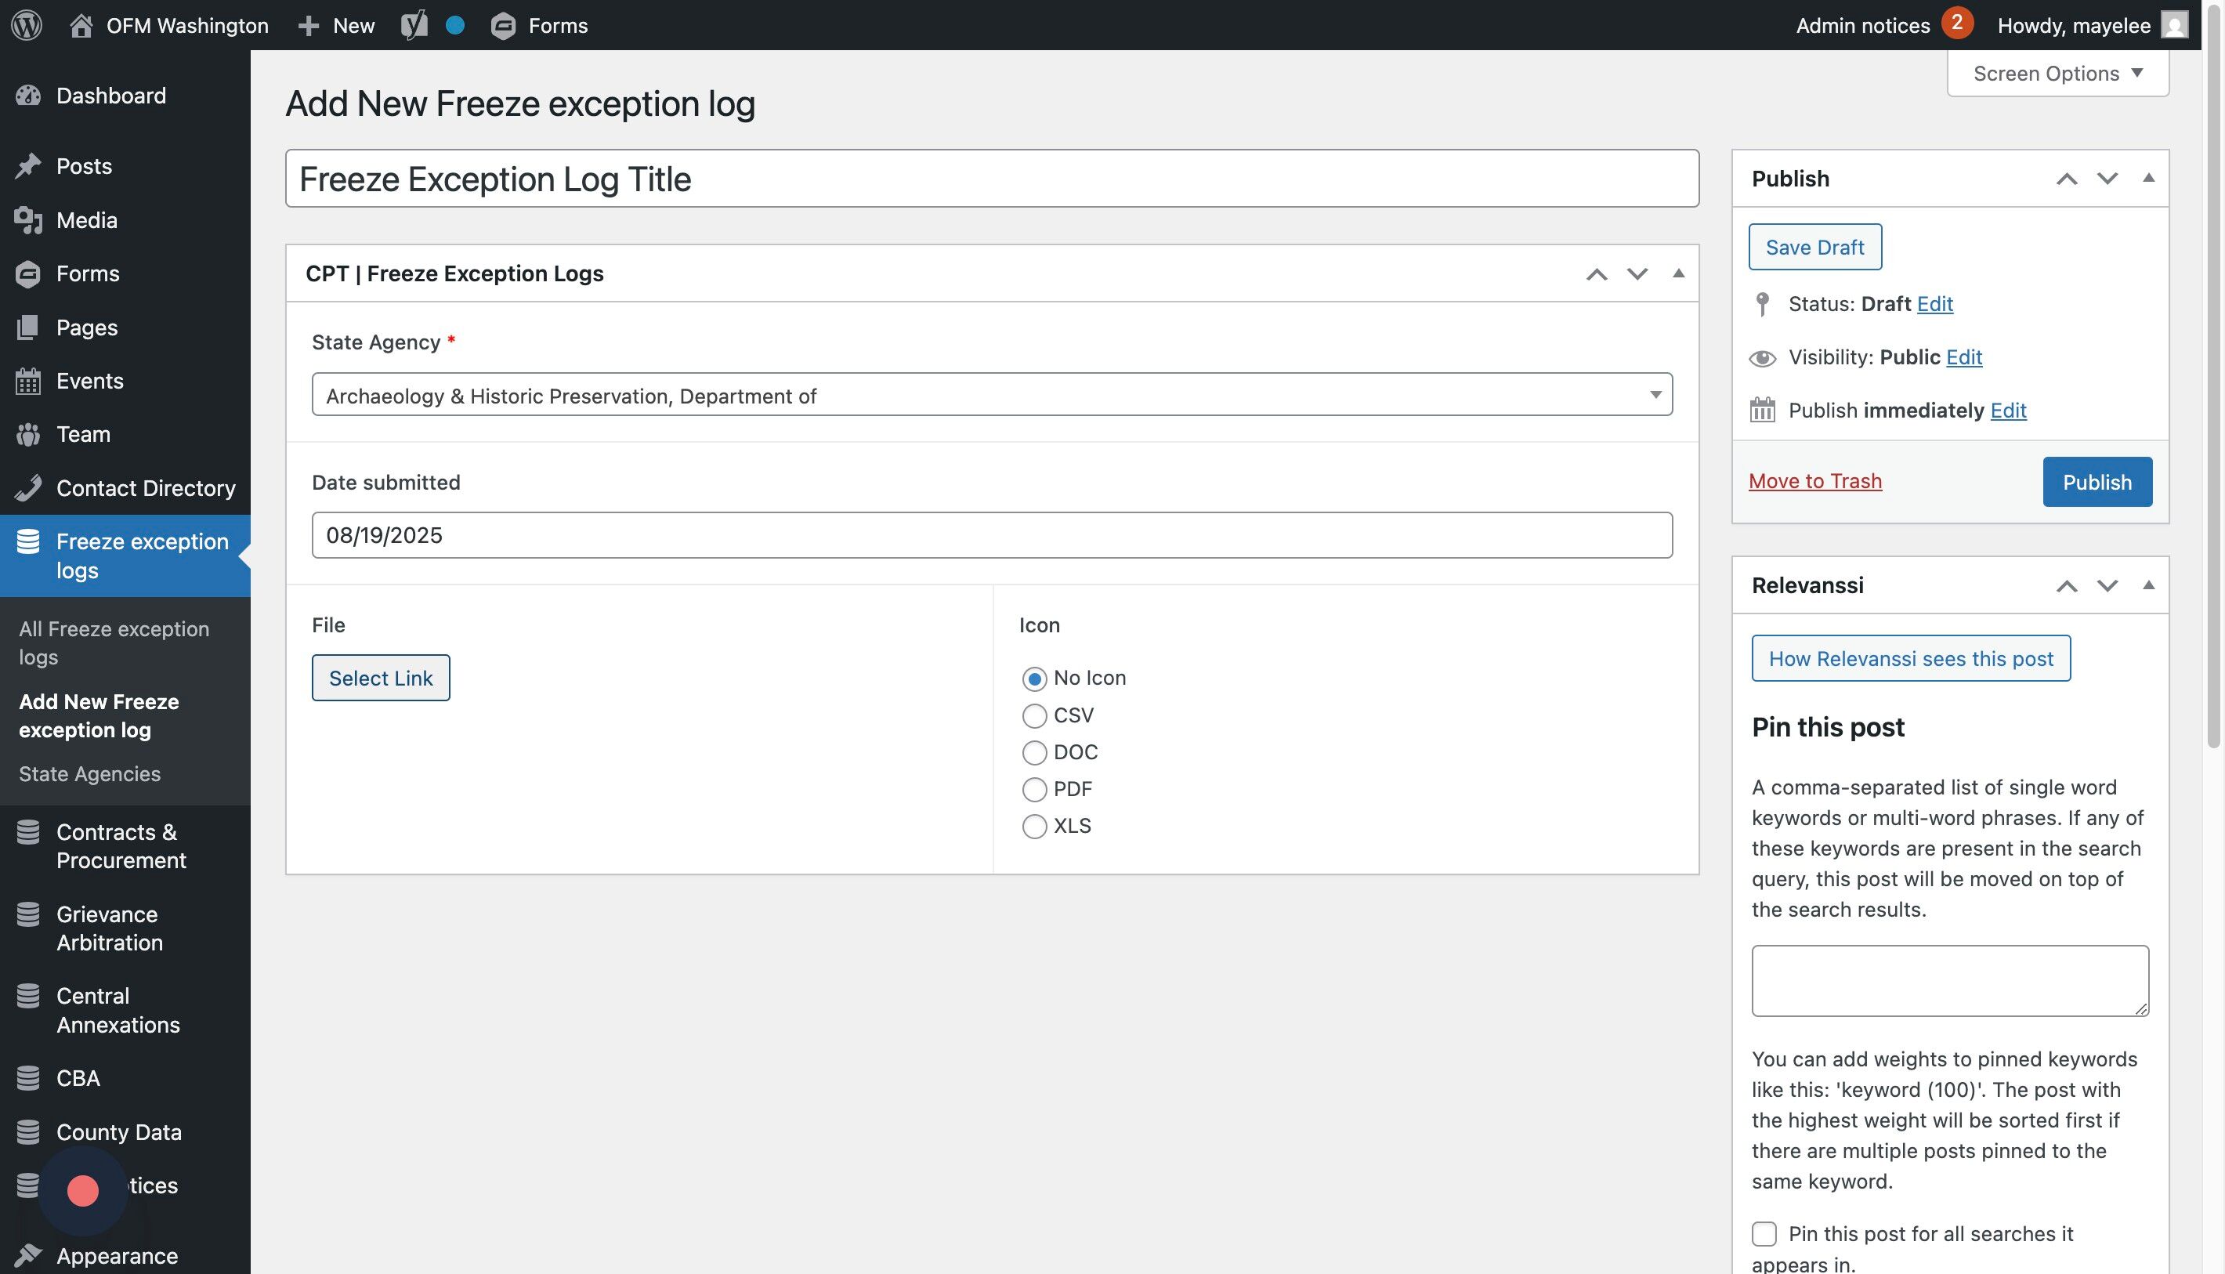Open Media from the sidebar
This screenshot has height=1274, width=2225.
click(x=85, y=219)
